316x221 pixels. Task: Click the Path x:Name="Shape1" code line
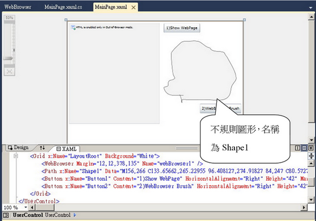[x=174, y=171]
